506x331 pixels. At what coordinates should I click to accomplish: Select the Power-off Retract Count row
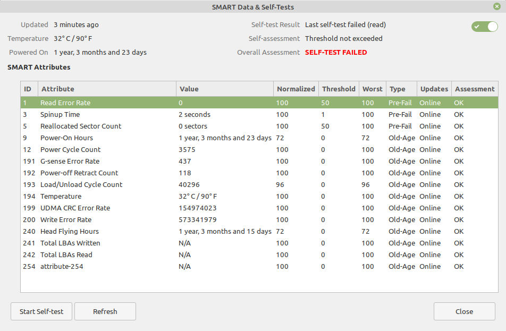[x=259, y=173]
